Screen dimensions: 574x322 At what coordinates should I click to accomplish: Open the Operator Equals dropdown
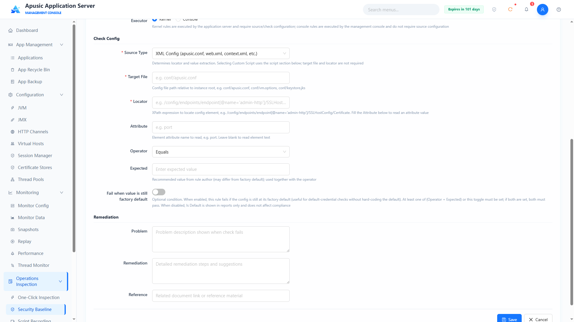[x=221, y=152]
